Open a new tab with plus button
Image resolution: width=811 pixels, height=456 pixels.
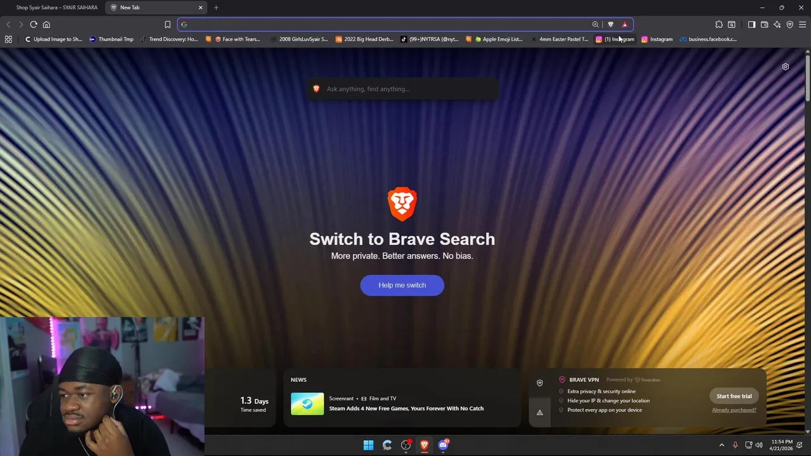tap(216, 8)
